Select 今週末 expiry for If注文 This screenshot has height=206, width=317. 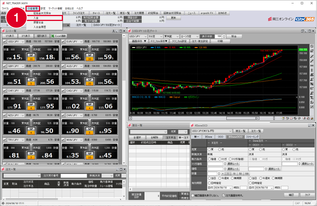tap(220, 178)
